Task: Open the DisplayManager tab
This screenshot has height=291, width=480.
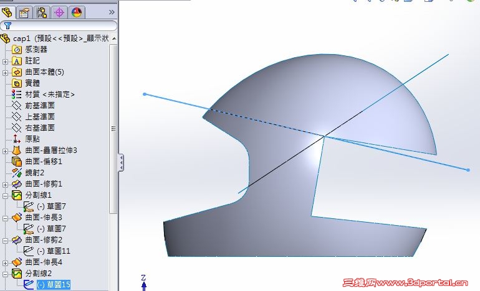Action: (x=77, y=12)
